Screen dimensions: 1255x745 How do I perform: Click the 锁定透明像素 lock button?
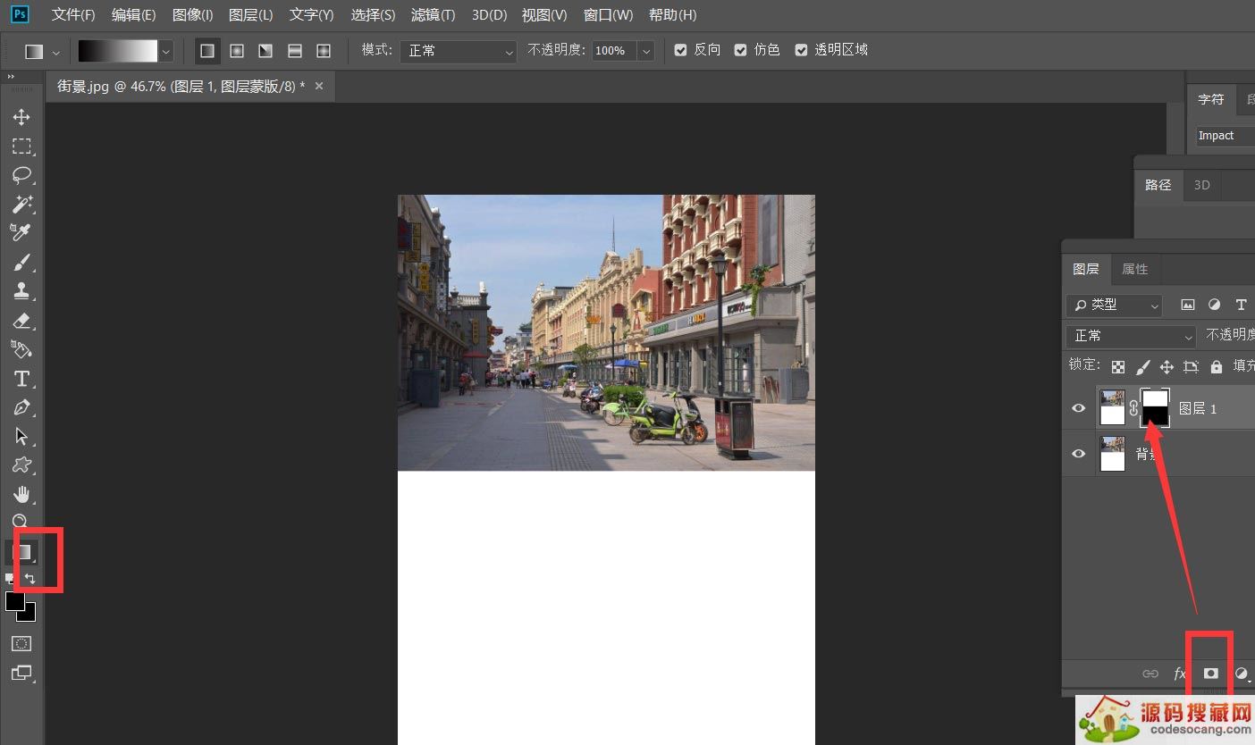coord(1118,366)
